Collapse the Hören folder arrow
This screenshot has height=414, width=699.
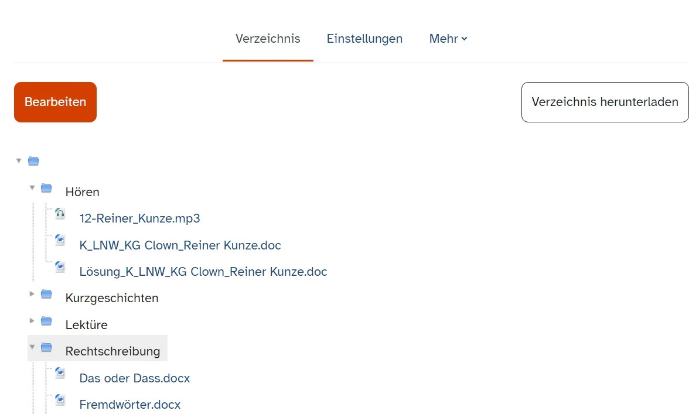[x=32, y=187]
